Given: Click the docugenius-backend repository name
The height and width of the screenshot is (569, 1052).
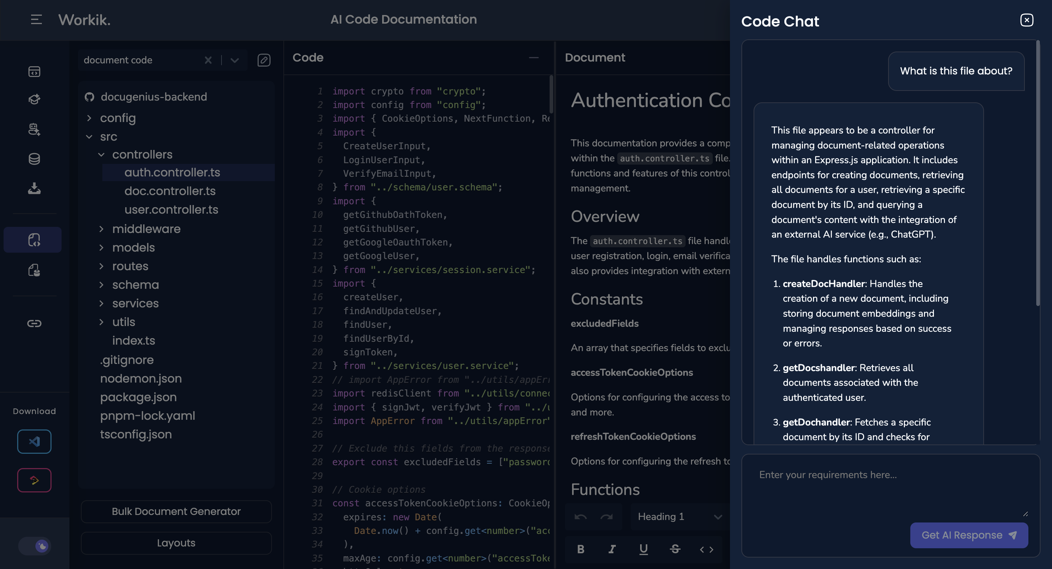Looking at the screenshot, I should [x=154, y=97].
